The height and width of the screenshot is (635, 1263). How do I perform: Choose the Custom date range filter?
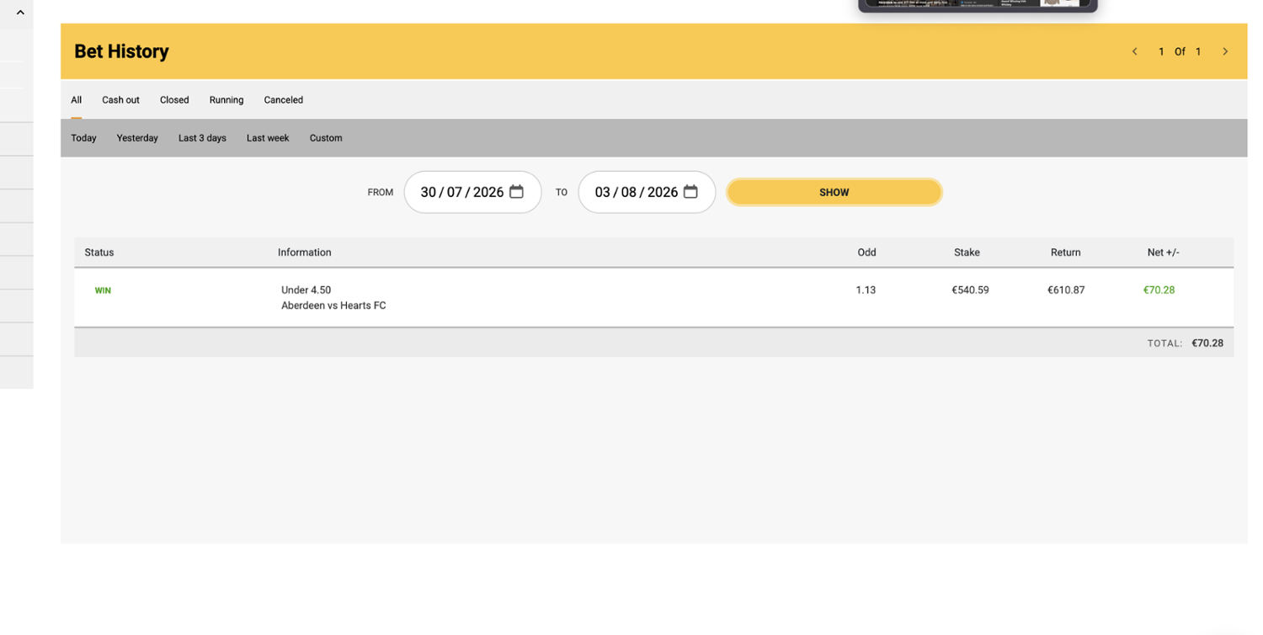(326, 138)
